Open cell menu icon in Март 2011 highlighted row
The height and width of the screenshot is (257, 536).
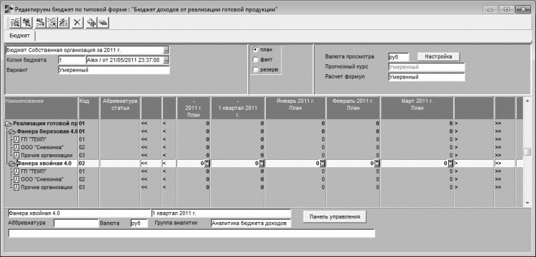point(450,163)
